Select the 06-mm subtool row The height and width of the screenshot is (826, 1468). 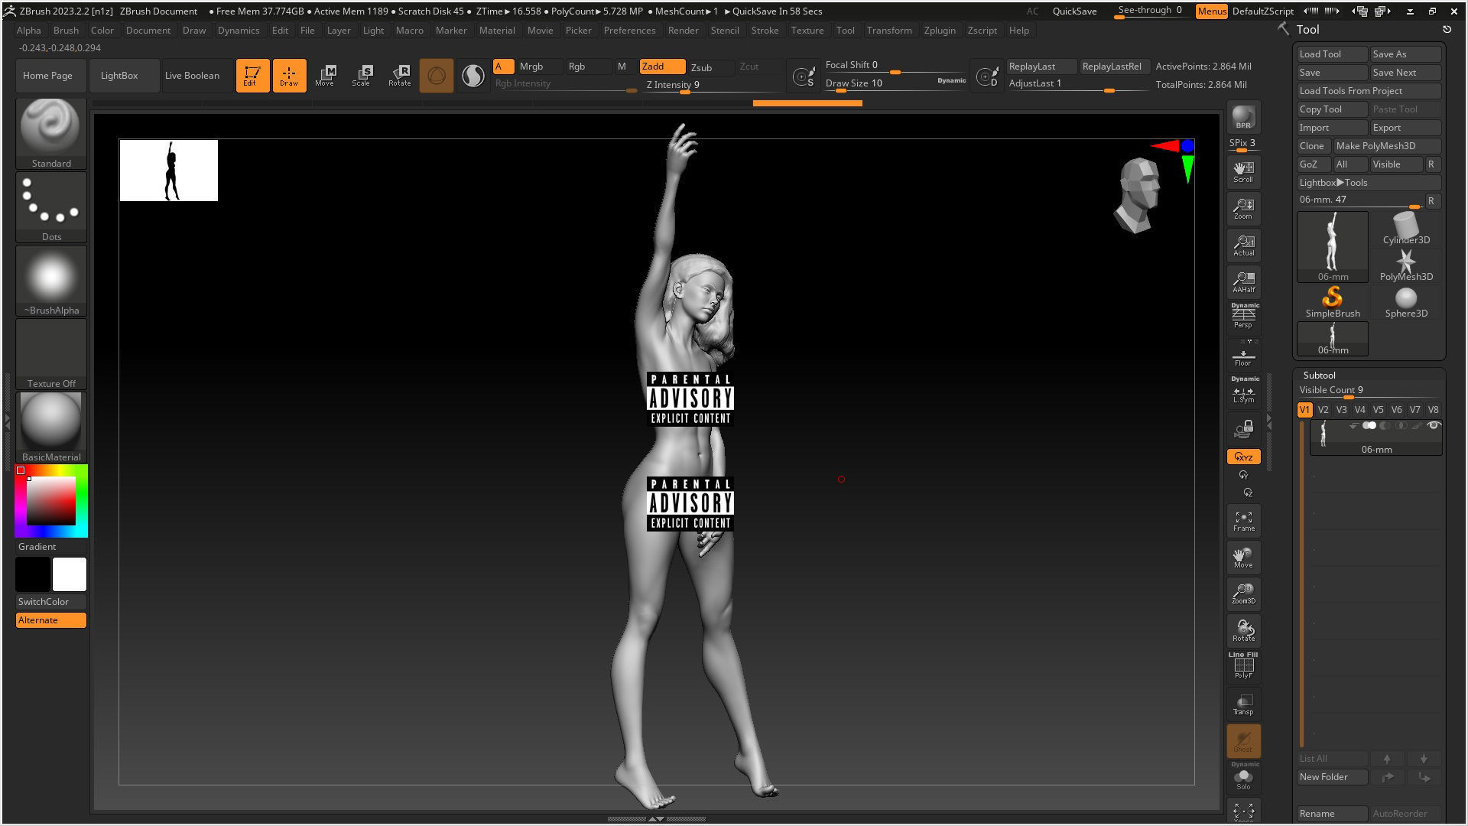click(x=1376, y=437)
